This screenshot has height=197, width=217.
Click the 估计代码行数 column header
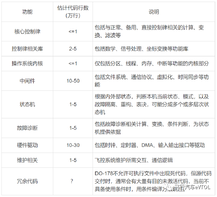(x=73, y=12)
